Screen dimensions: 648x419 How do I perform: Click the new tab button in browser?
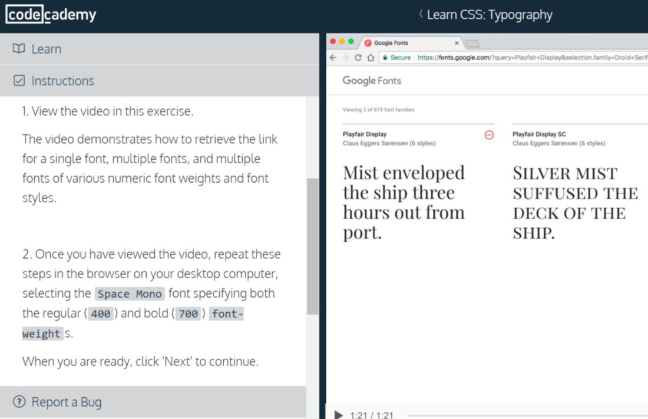(472, 43)
